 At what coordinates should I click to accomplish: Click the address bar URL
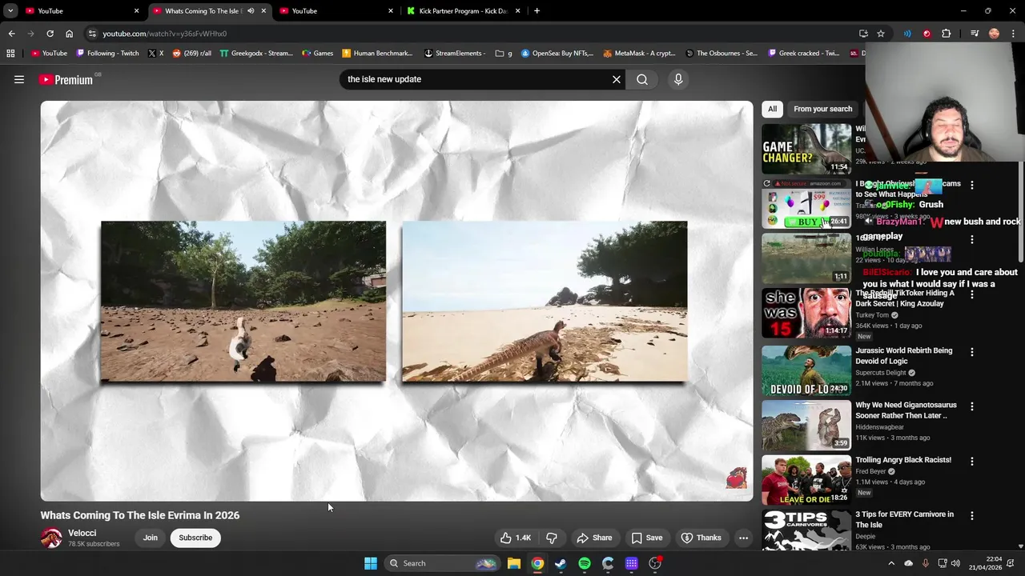pos(164,34)
